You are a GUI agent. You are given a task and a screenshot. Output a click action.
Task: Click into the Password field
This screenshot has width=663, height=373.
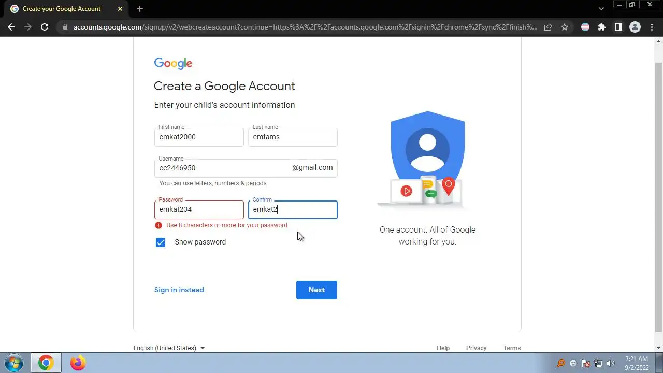[x=199, y=210]
